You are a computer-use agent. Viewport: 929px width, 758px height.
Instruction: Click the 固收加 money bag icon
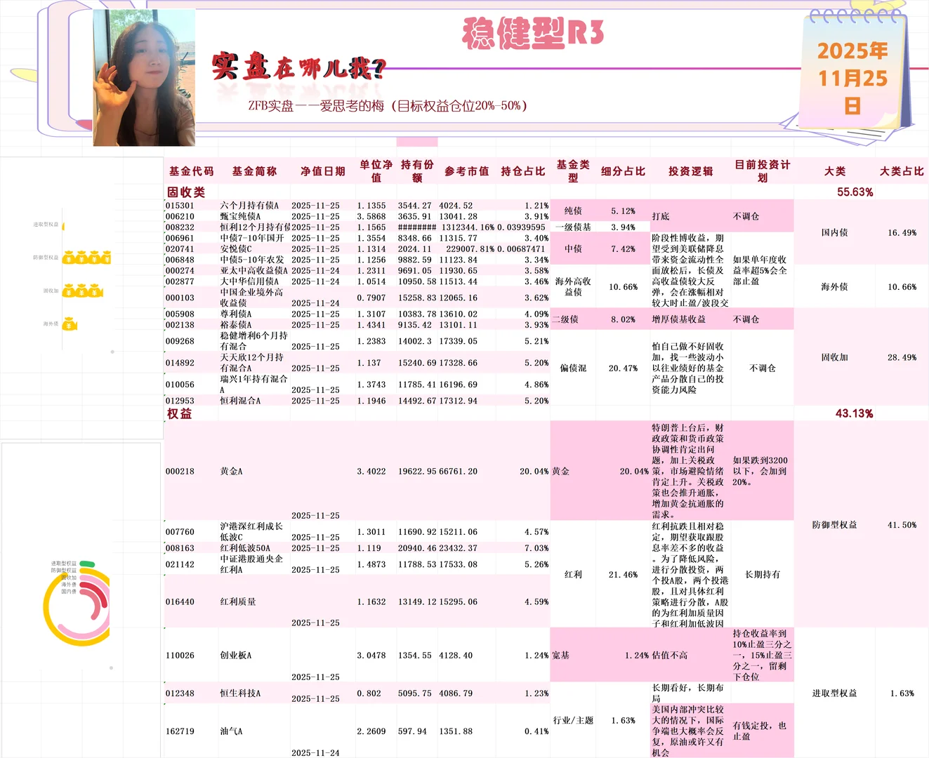82,292
